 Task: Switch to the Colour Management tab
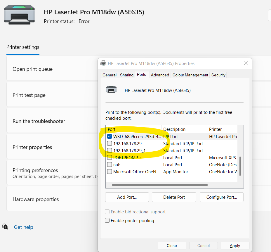point(190,75)
